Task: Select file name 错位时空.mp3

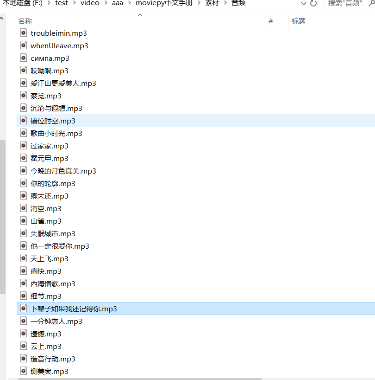Action: (x=53, y=121)
